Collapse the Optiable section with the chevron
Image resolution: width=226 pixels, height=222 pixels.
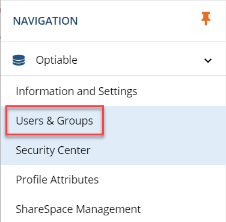[x=208, y=60]
